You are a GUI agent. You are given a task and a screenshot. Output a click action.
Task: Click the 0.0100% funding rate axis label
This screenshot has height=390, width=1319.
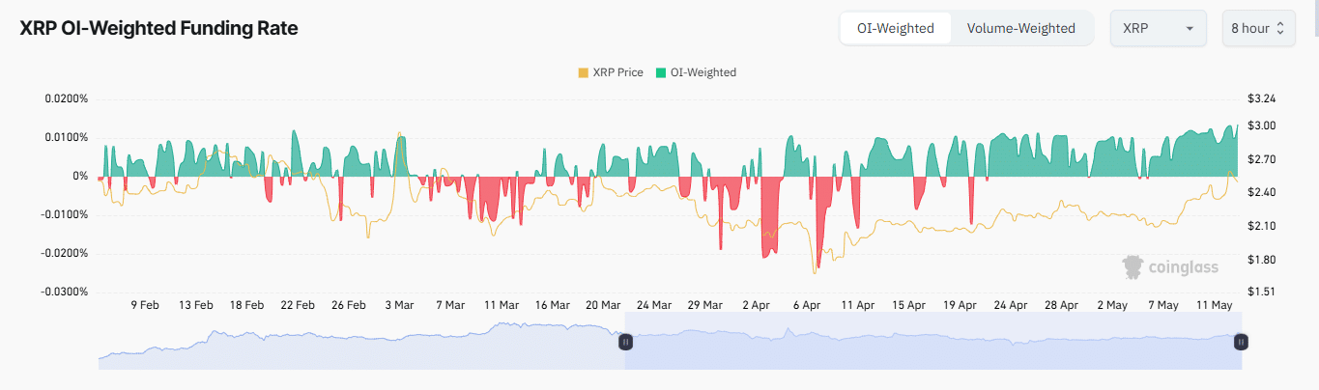(67, 137)
